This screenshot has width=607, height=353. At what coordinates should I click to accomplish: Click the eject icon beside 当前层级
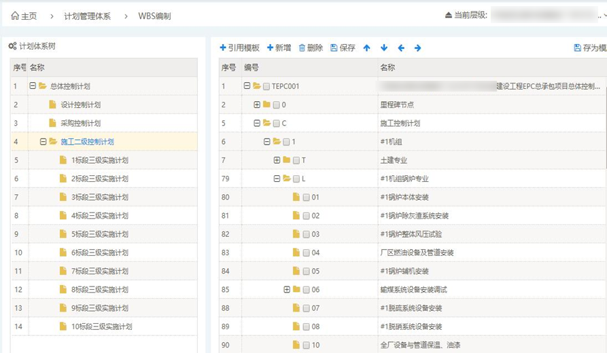click(448, 15)
